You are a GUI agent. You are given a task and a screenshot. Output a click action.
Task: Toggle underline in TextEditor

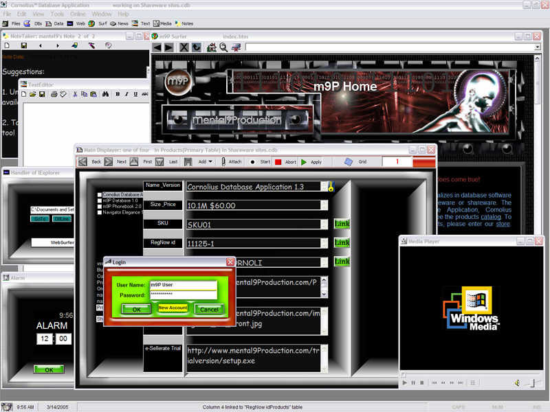click(x=135, y=94)
